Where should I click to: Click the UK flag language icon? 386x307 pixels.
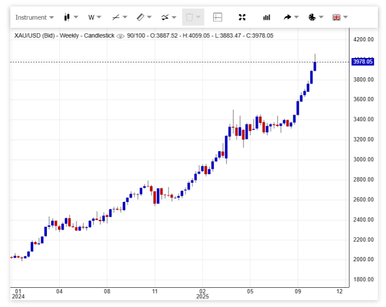coord(336,17)
